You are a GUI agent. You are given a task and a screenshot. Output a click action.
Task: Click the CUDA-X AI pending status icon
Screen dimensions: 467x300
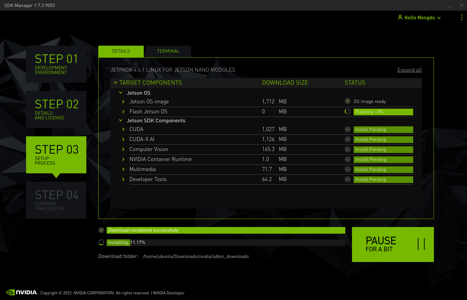pyautogui.click(x=347, y=139)
